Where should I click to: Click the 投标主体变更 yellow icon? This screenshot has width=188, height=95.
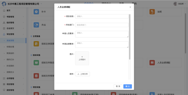36,44
